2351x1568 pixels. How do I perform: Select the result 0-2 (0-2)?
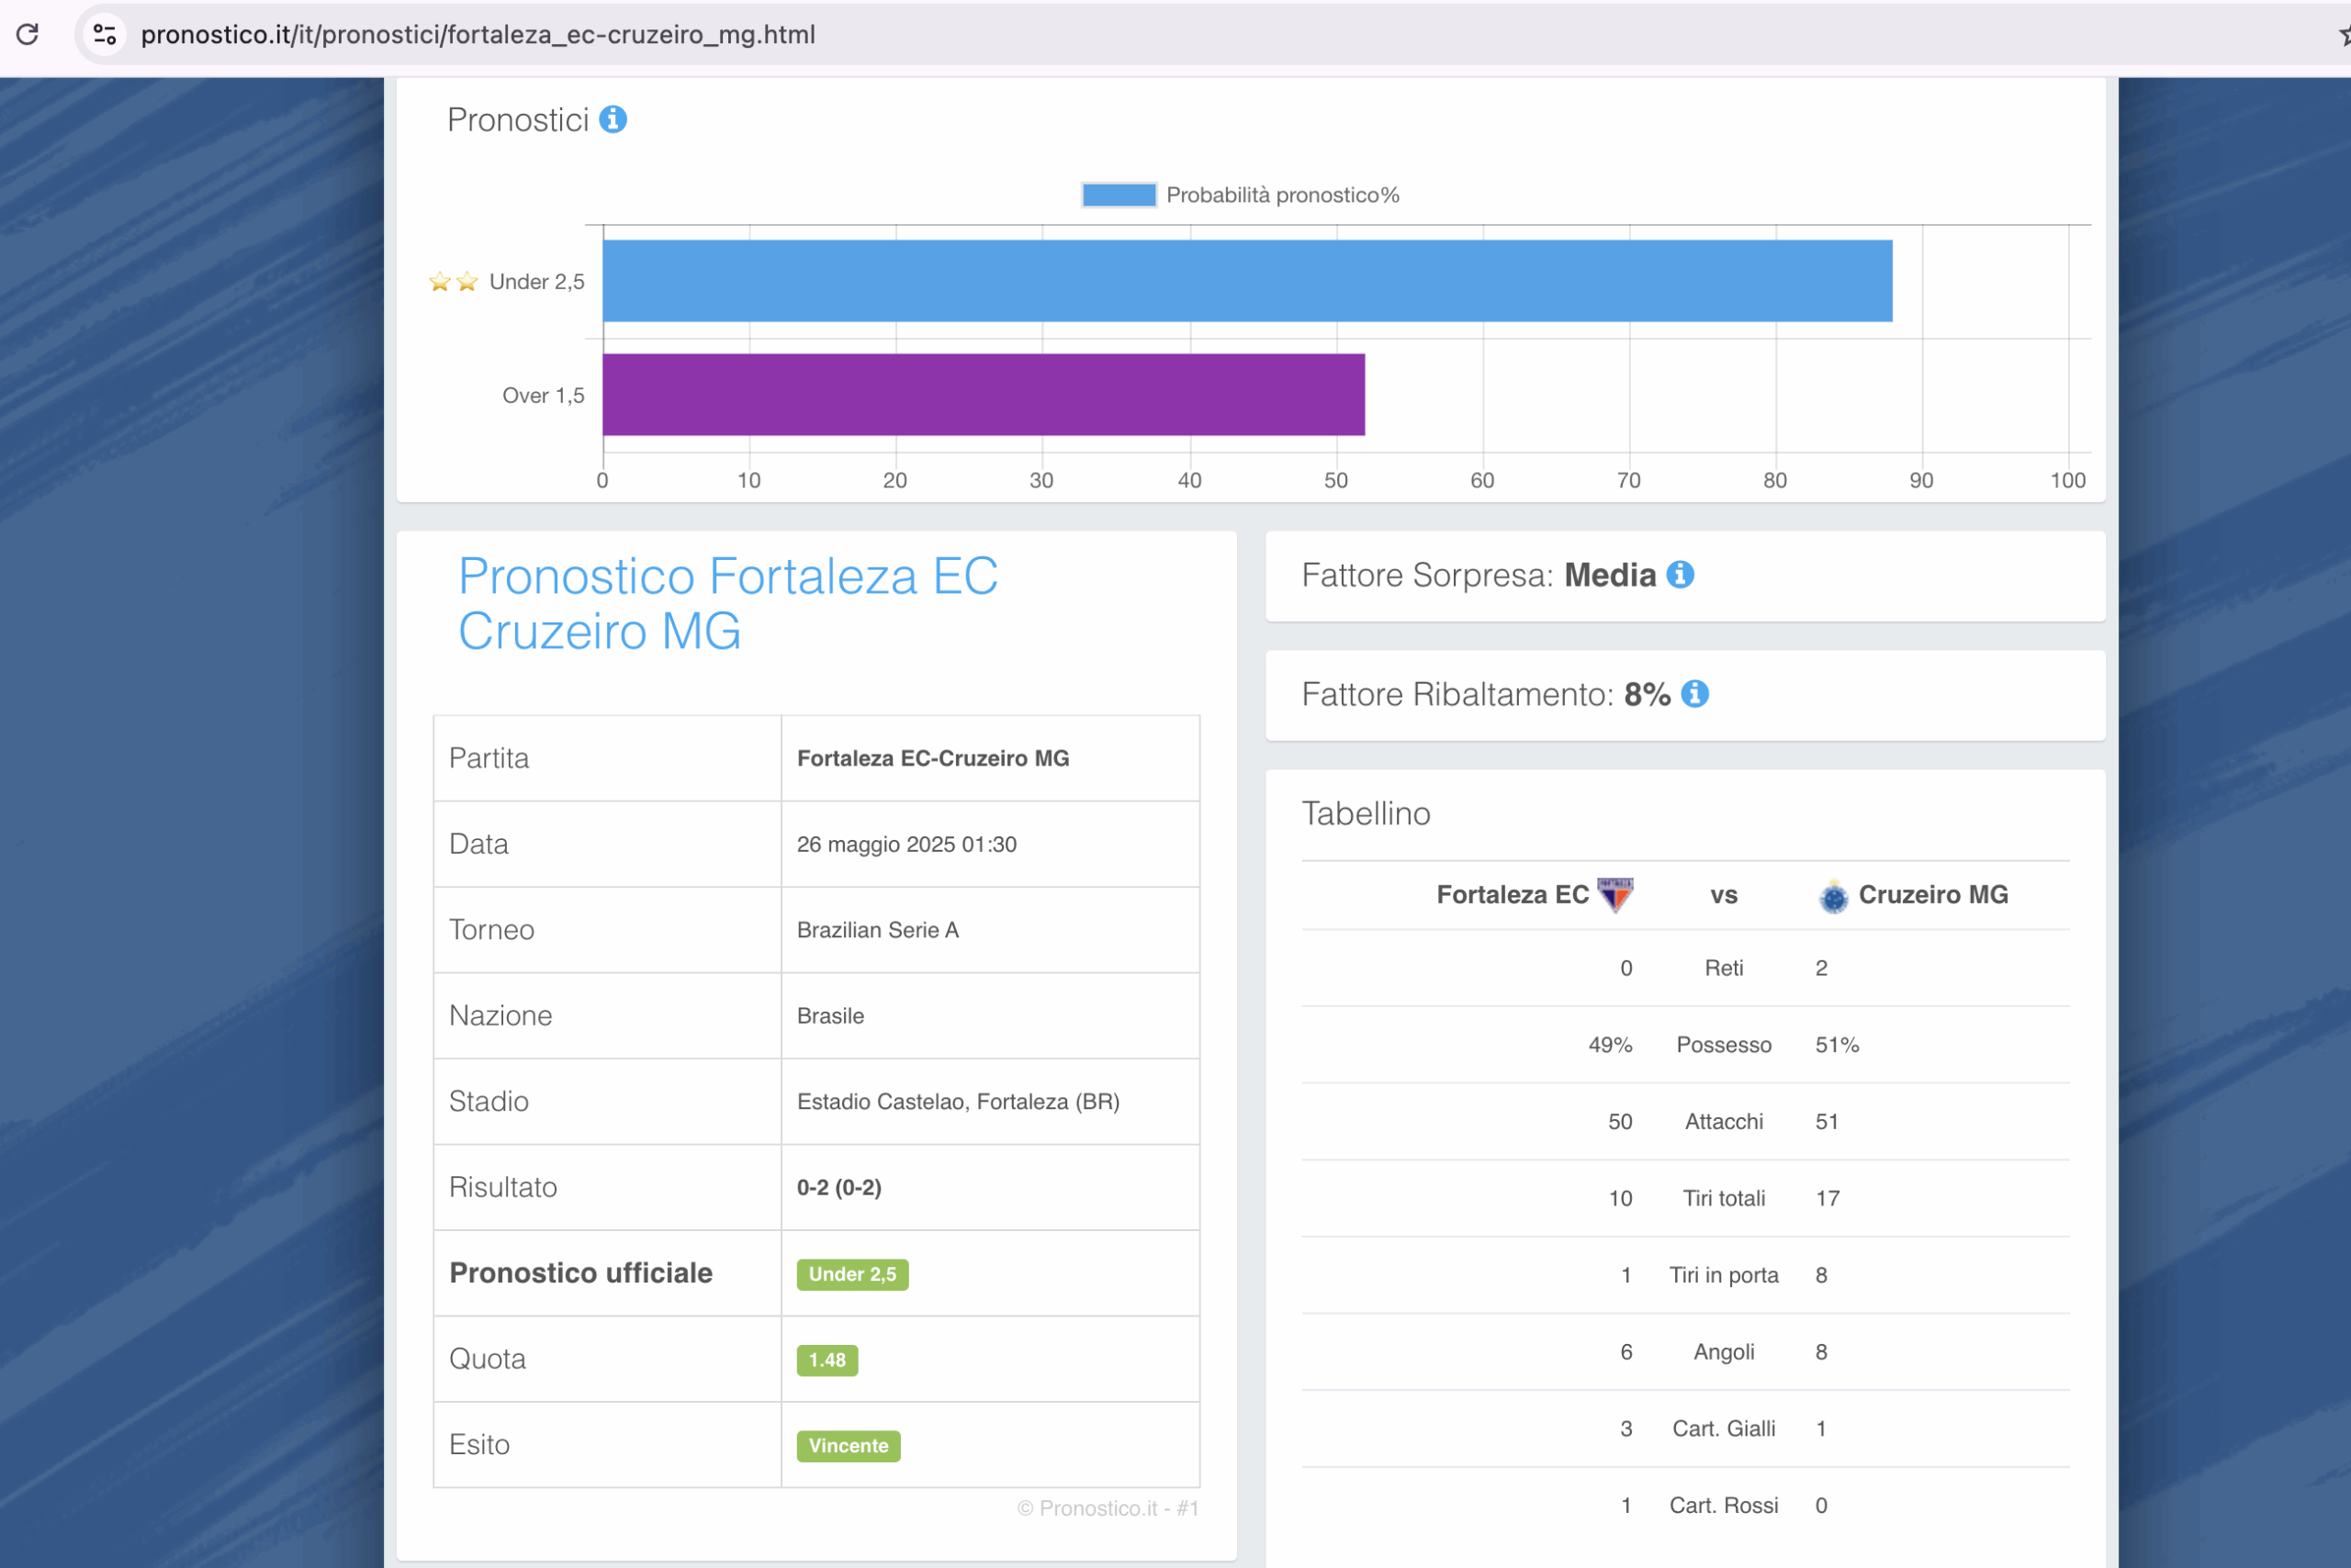tap(838, 1187)
